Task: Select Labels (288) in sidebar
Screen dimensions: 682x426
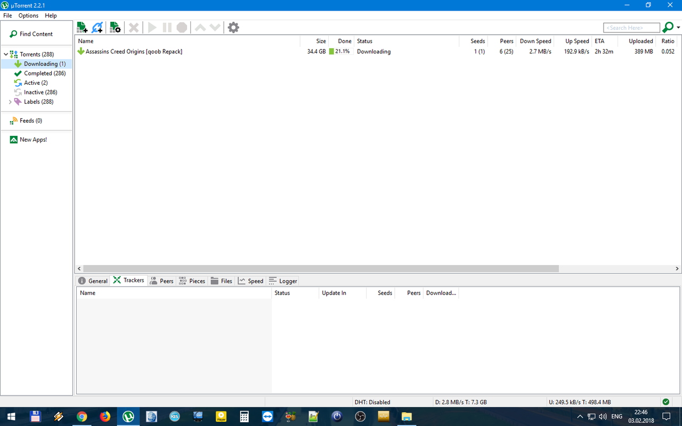Action: (x=38, y=102)
